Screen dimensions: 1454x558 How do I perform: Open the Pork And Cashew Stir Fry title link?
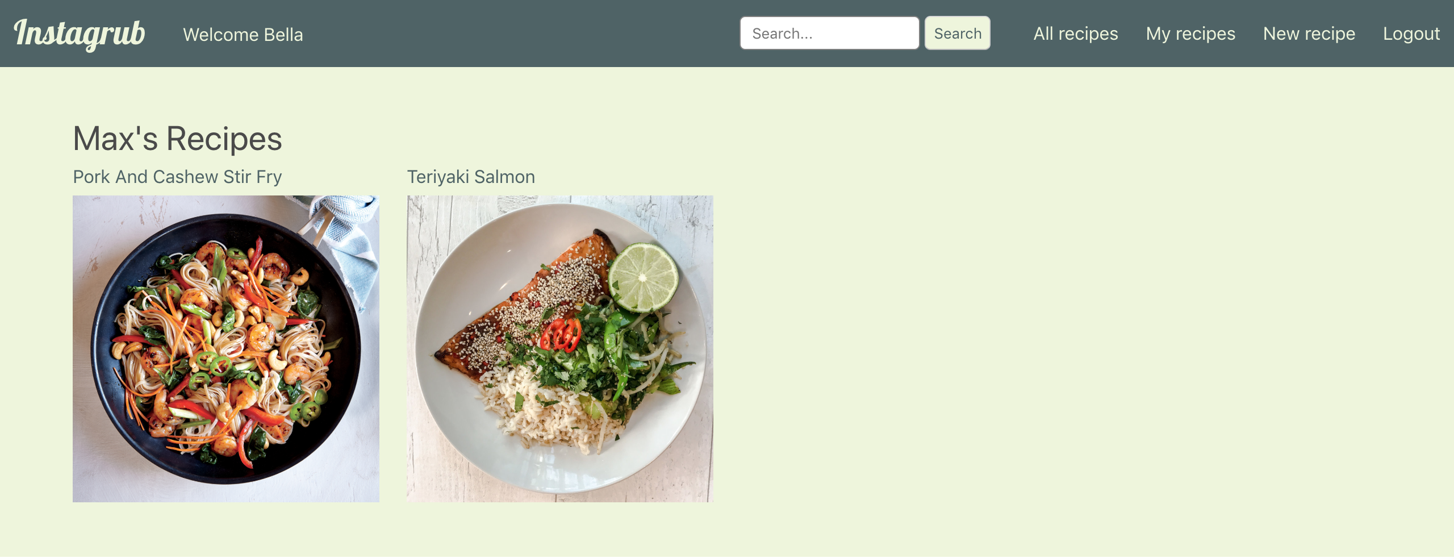pos(177,177)
